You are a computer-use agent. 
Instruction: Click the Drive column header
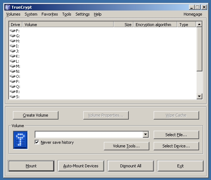(16, 25)
